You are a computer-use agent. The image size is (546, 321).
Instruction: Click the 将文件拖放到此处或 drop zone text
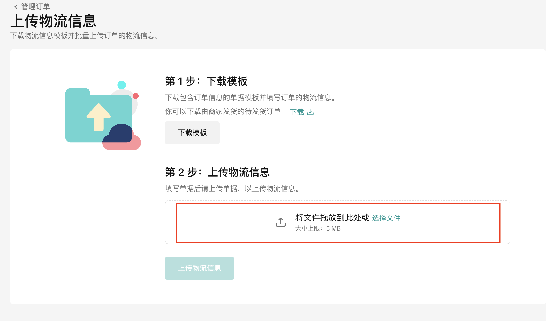coord(332,218)
